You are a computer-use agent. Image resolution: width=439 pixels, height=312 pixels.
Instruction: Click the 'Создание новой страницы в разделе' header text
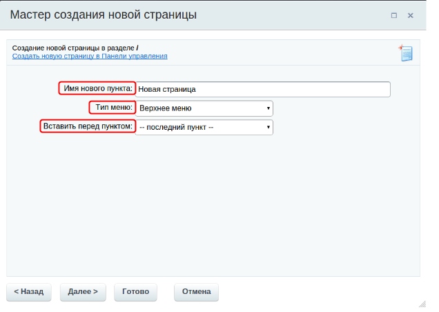(x=73, y=48)
